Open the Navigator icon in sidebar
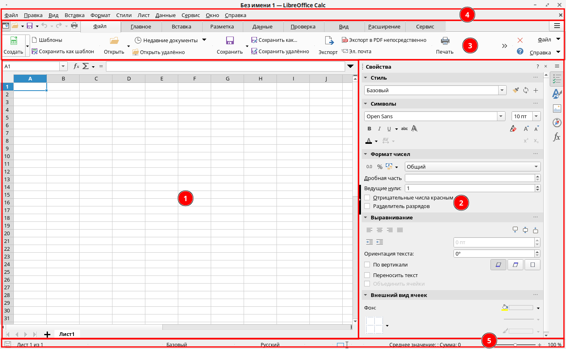566x349 pixels. 557,123
